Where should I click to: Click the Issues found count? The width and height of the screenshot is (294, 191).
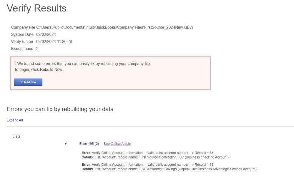click(37, 49)
